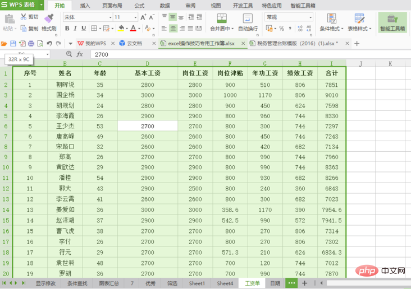Screen dimensions: 411x289
Task: Expand font color dropdown arrow
Action: pyautogui.click(x=139, y=29)
